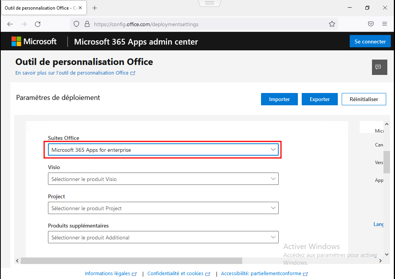Click the horizontal scrollbar at the bottom
The height and width of the screenshot is (279, 395).
131,261
